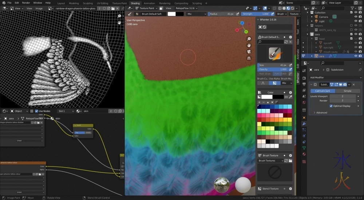Click the 3D viewport zoom magnifier icon
Viewport: 364px width, 200px height.
(x=249, y=39)
